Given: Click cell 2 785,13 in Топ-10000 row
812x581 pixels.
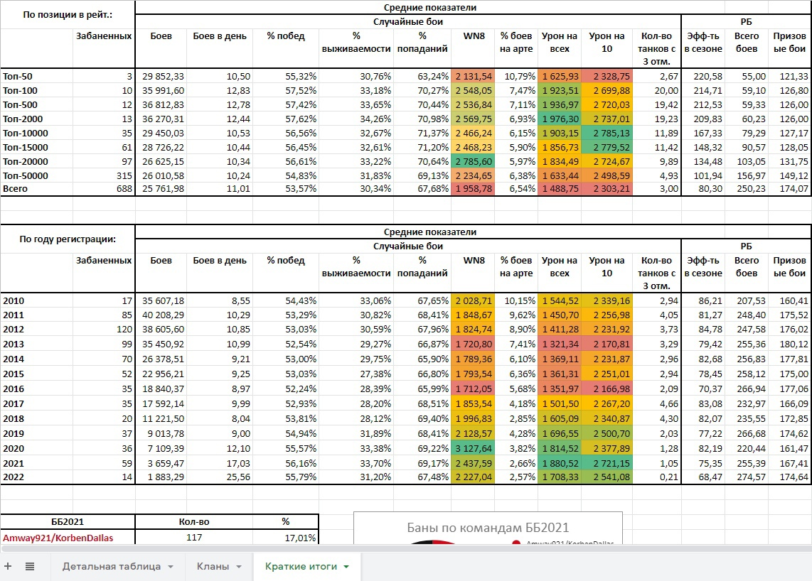Looking at the screenshot, I should point(607,133).
